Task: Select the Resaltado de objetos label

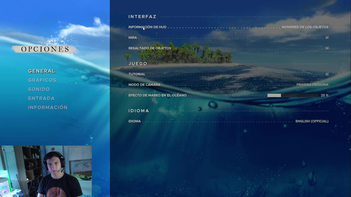Action: point(150,48)
